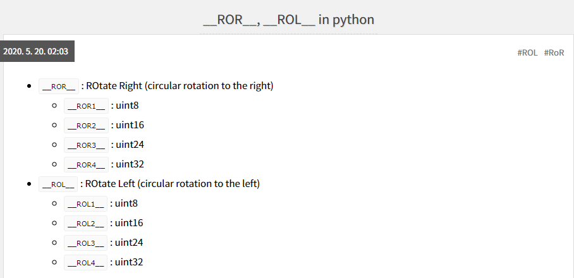Click the uint16 text beside __ROR2__
The width and height of the screenshot is (574, 278).
[x=130, y=125]
